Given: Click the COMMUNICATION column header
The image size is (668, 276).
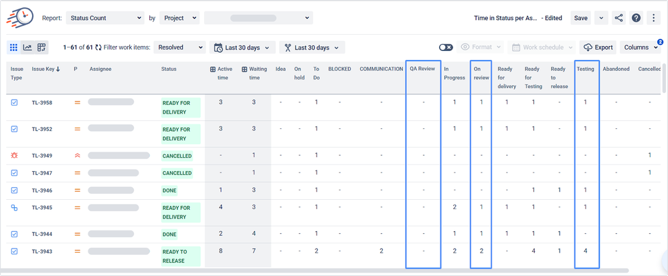Looking at the screenshot, I should point(382,69).
